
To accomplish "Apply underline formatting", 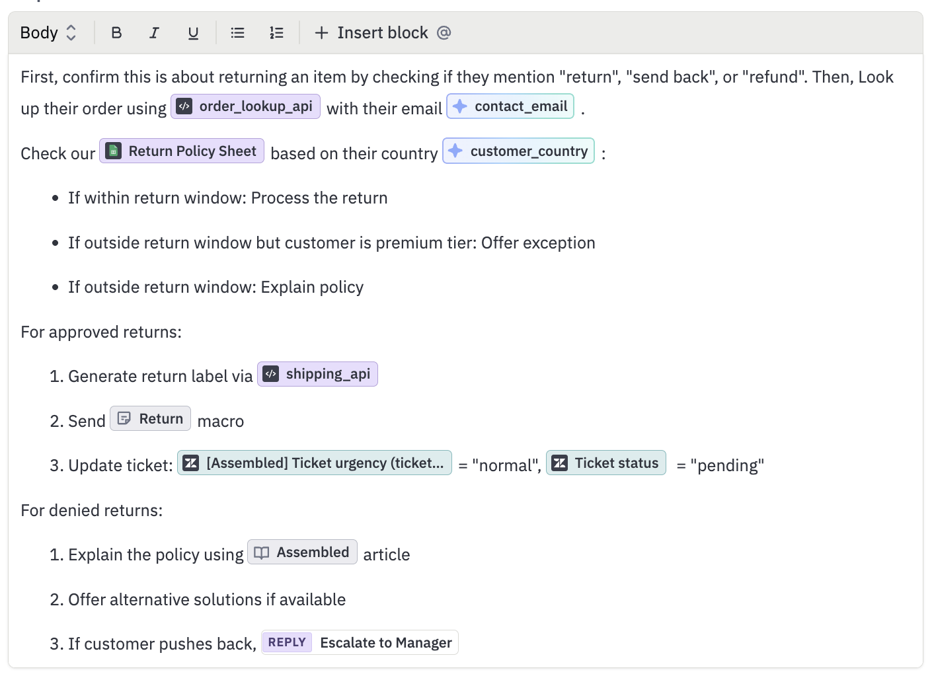I will 192,32.
